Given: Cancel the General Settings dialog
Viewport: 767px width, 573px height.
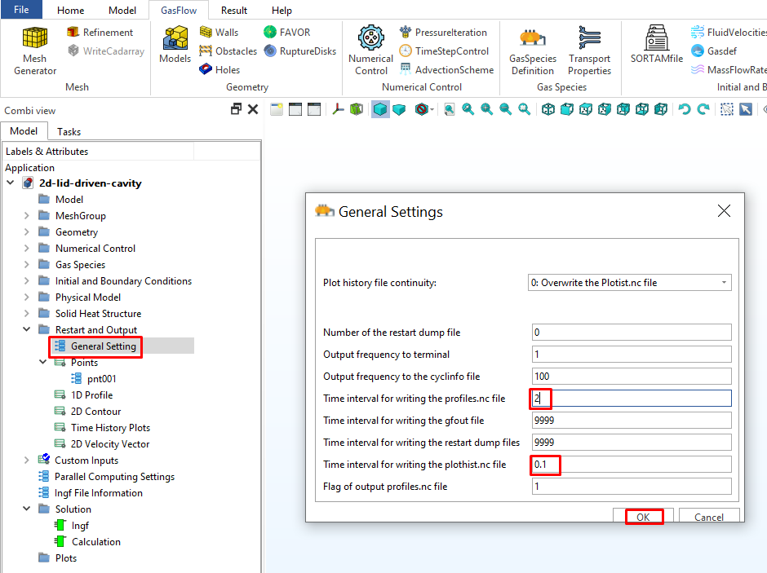Looking at the screenshot, I should coord(708,517).
